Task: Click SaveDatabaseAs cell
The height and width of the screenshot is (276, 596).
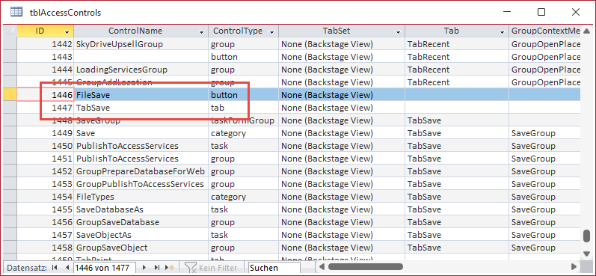Action: click(141, 209)
